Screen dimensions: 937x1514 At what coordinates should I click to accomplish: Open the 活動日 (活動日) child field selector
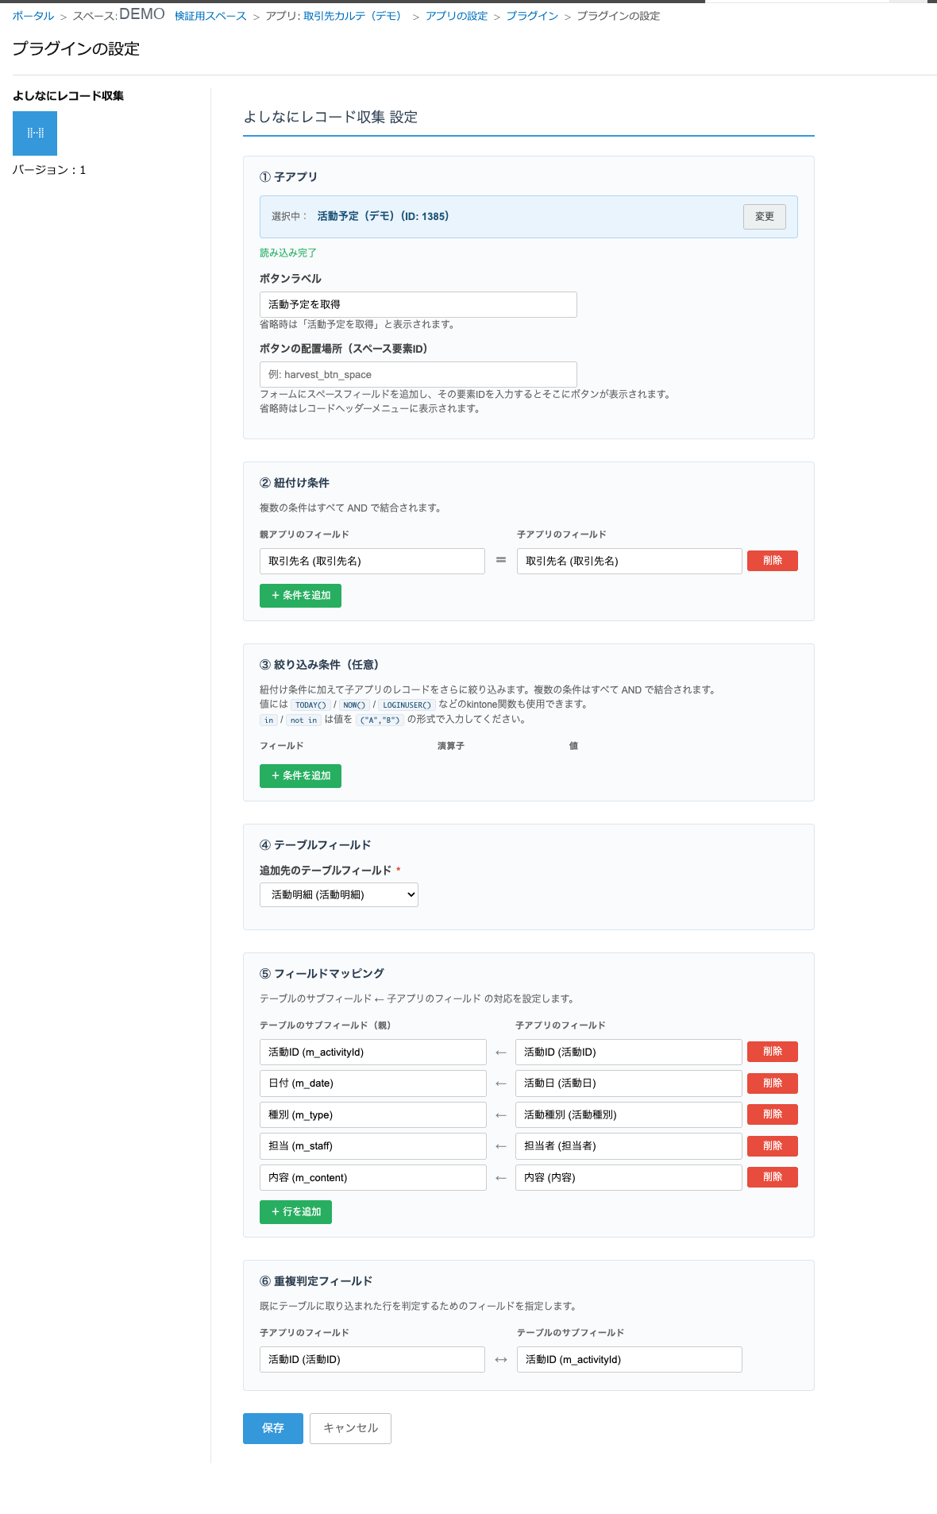tap(629, 1083)
